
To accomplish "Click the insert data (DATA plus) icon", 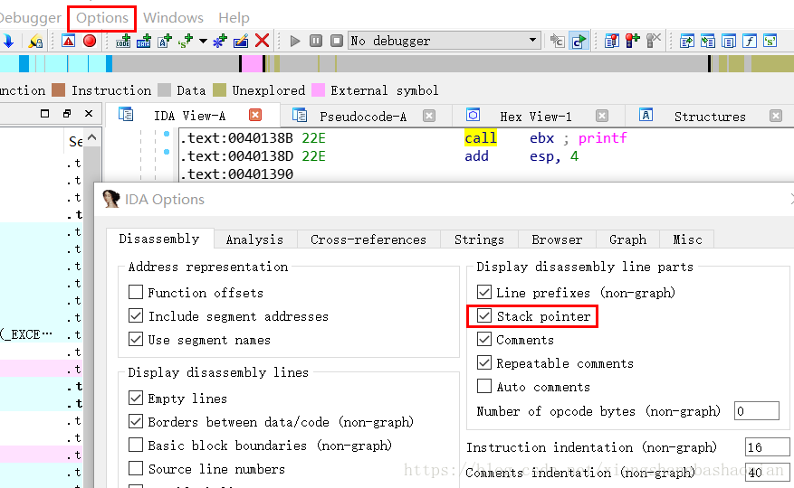I will click(x=144, y=41).
